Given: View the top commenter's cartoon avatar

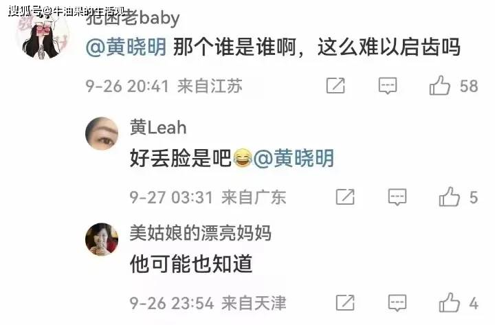Looking at the screenshot, I should pyautogui.click(x=43, y=35).
